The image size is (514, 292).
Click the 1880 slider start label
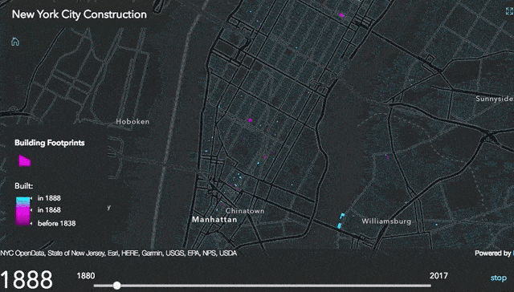coord(86,276)
